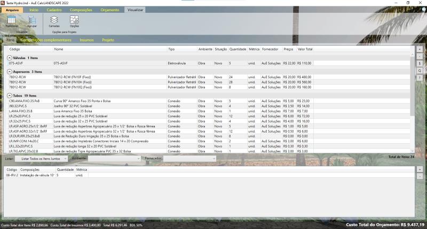Click the Preços column header
Screen dimensions: 427x229
click(x=288, y=49)
